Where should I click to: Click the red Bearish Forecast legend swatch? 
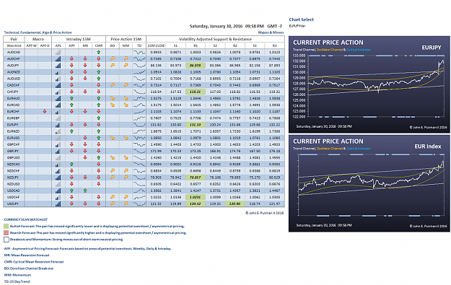pos(6,233)
